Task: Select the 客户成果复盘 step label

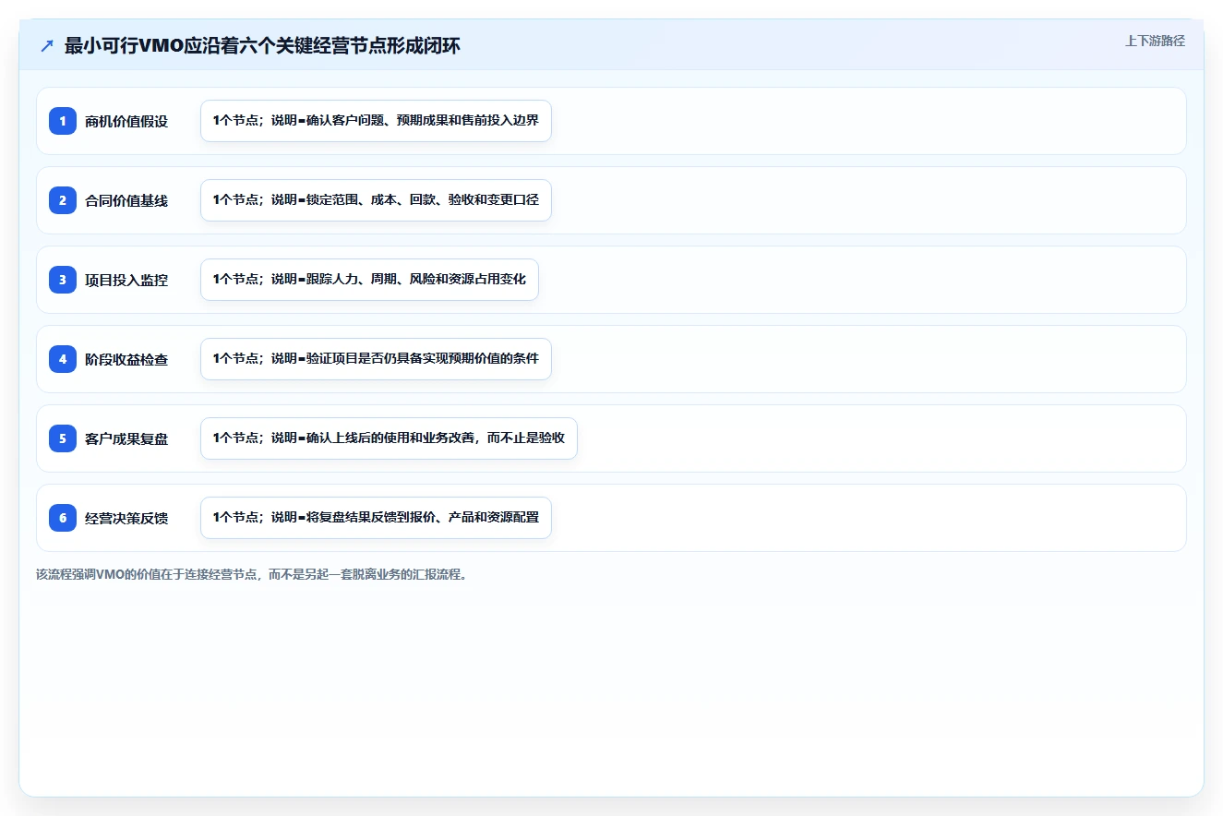Action: point(126,438)
